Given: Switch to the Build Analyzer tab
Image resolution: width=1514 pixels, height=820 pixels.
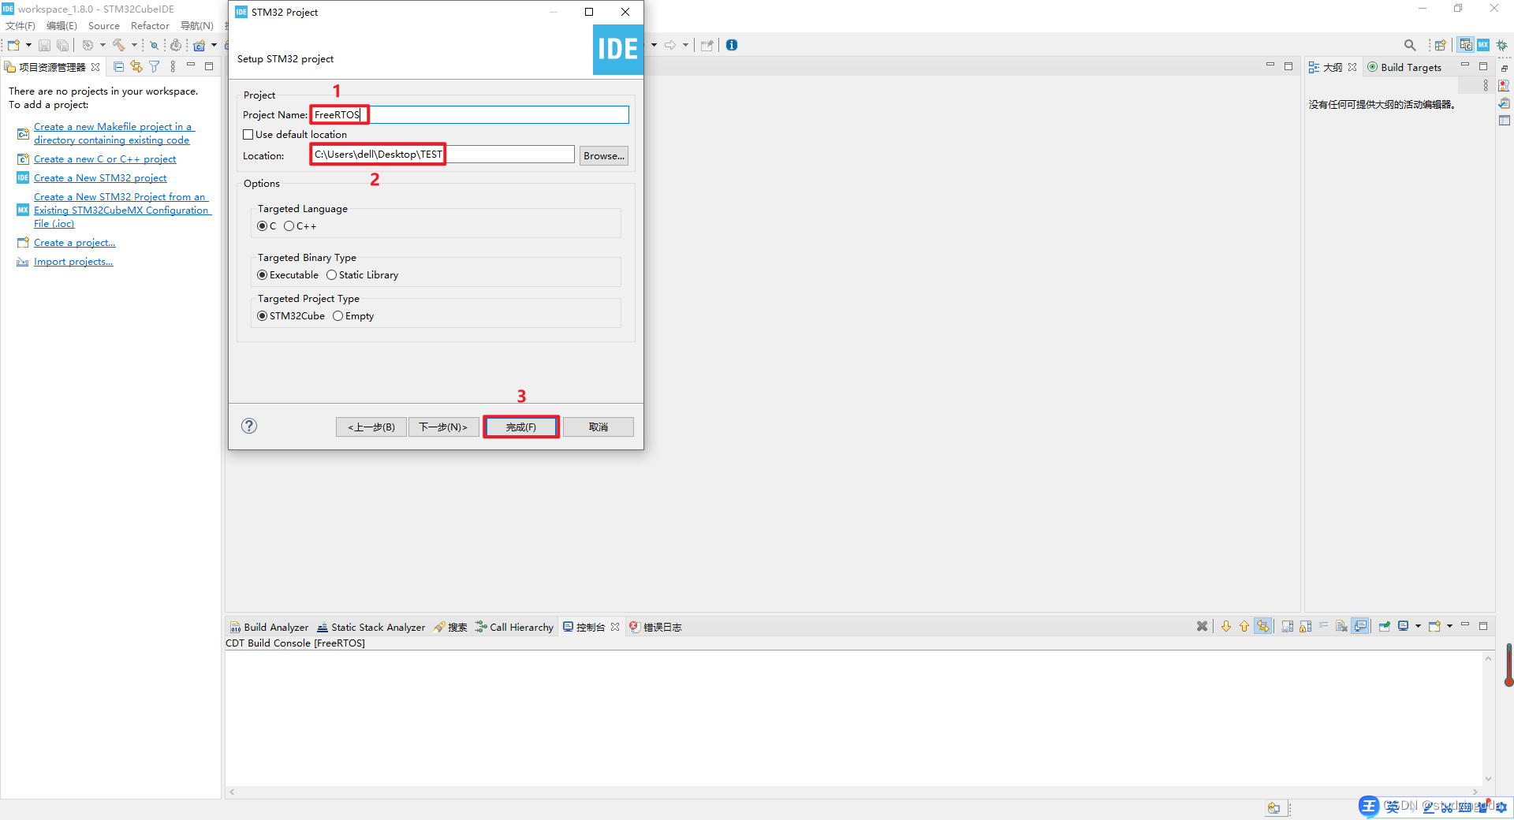Looking at the screenshot, I should (x=269, y=627).
